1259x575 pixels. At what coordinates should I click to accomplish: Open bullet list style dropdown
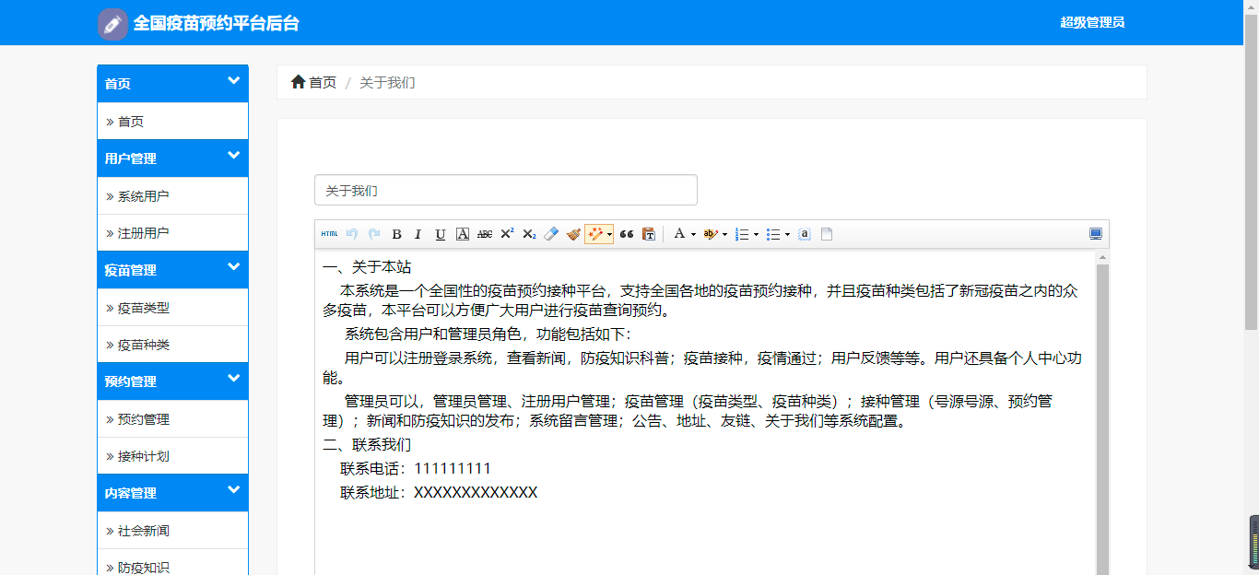pyautogui.click(x=787, y=234)
